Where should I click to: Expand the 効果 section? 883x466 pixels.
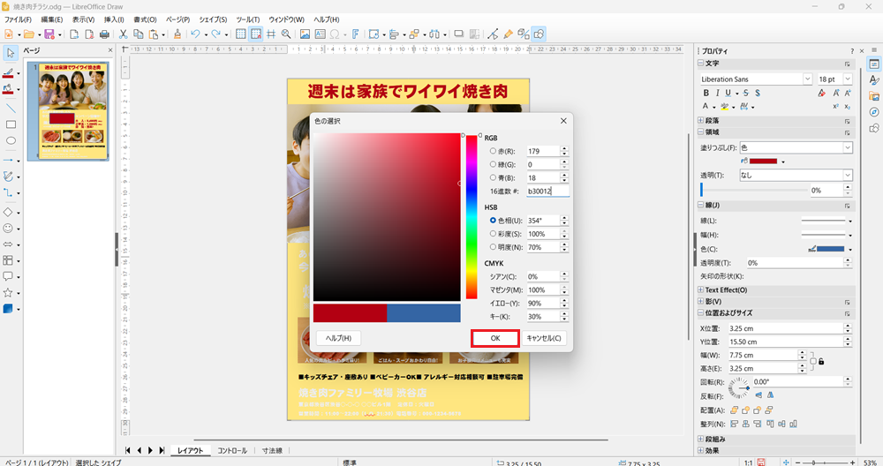coord(701,450)
